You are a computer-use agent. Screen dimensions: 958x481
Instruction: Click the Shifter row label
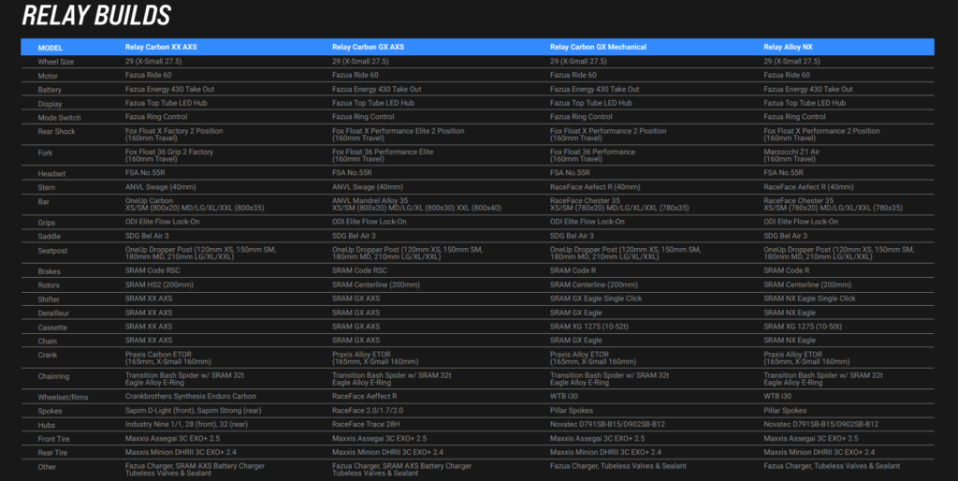(49, 299)
